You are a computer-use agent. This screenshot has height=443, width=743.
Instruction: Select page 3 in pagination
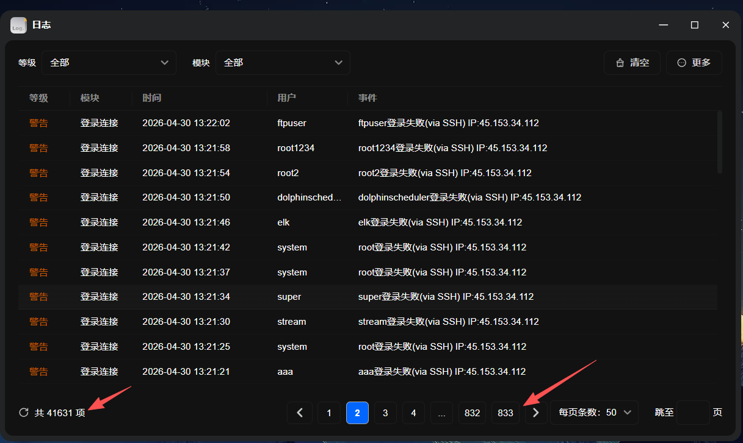(385, 413)
